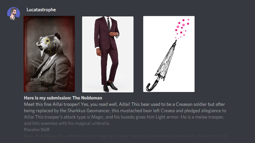Viewport: 255px width, 143px height.
Task: Click the black dress shoes in suit photo
Action: pyautogui.click(x=110, y=86)
